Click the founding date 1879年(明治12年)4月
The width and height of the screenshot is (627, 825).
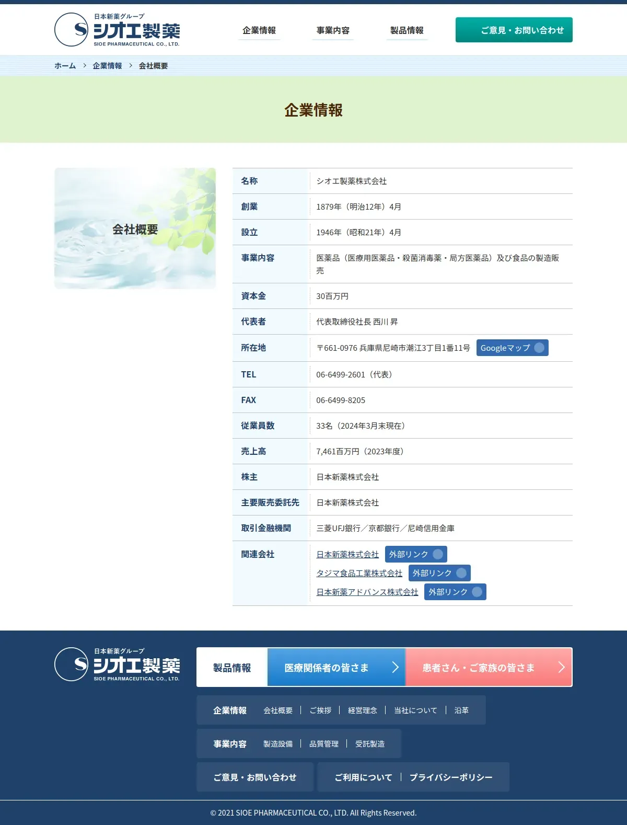click(359, 207)
